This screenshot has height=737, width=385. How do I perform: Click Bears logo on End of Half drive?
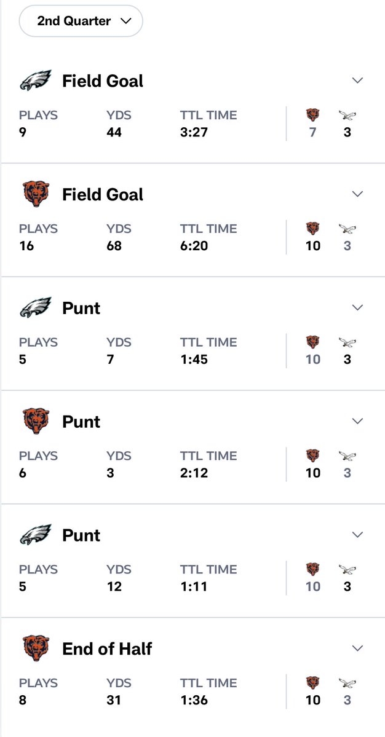coord(35,649)
